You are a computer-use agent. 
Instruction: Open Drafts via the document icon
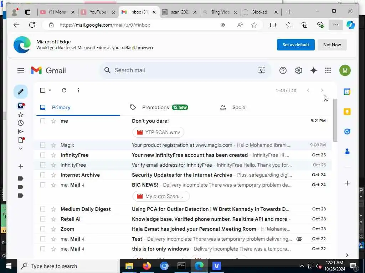point(21,140)
